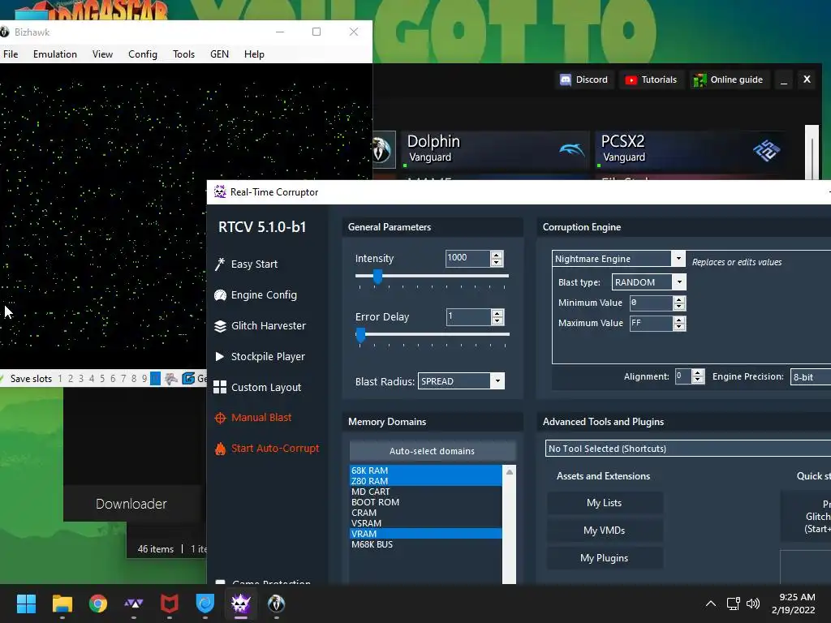Click Discord logo in launcher window
831x623 pixels.
pyautogui.click(x=566, y=80)
